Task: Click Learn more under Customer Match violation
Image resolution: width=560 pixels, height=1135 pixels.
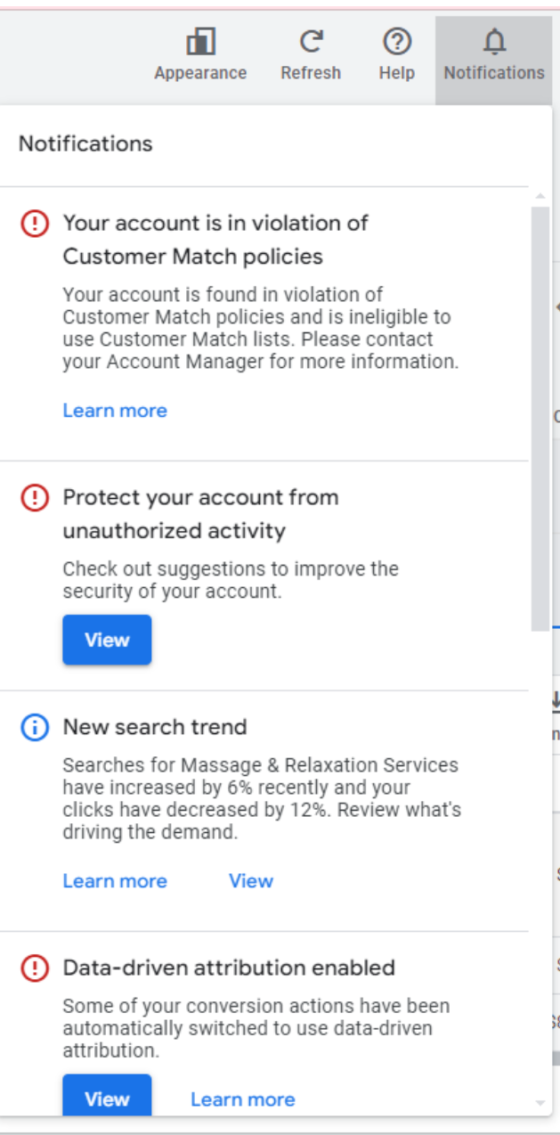Action: click(115, 411)
